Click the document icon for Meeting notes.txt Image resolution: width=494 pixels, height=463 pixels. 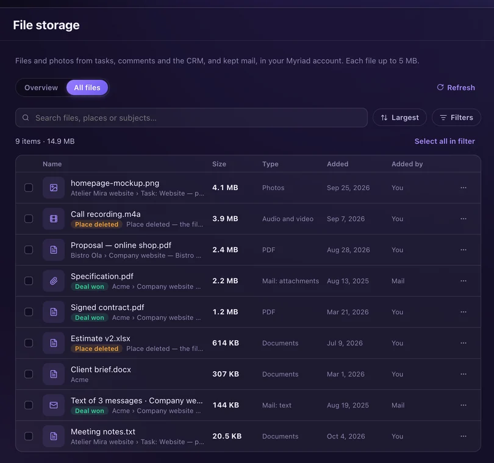point(54,436)
